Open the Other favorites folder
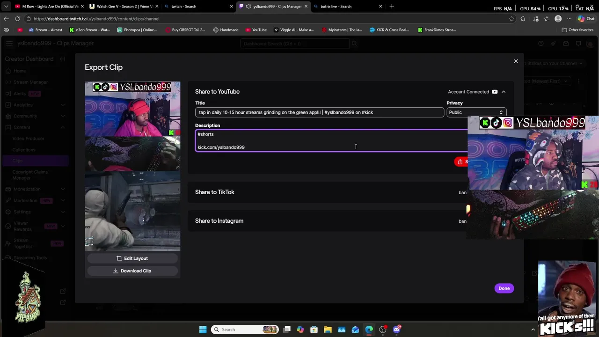Image resolution: width=599 pixels, height=337 pixels. (x=577, y=30)
